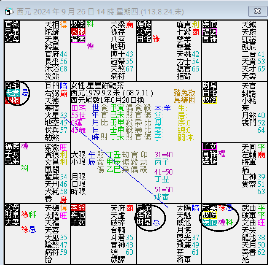Viewport: 268px width, 265px height.
Task: Click the star 天同
Action: pos(249,147)
